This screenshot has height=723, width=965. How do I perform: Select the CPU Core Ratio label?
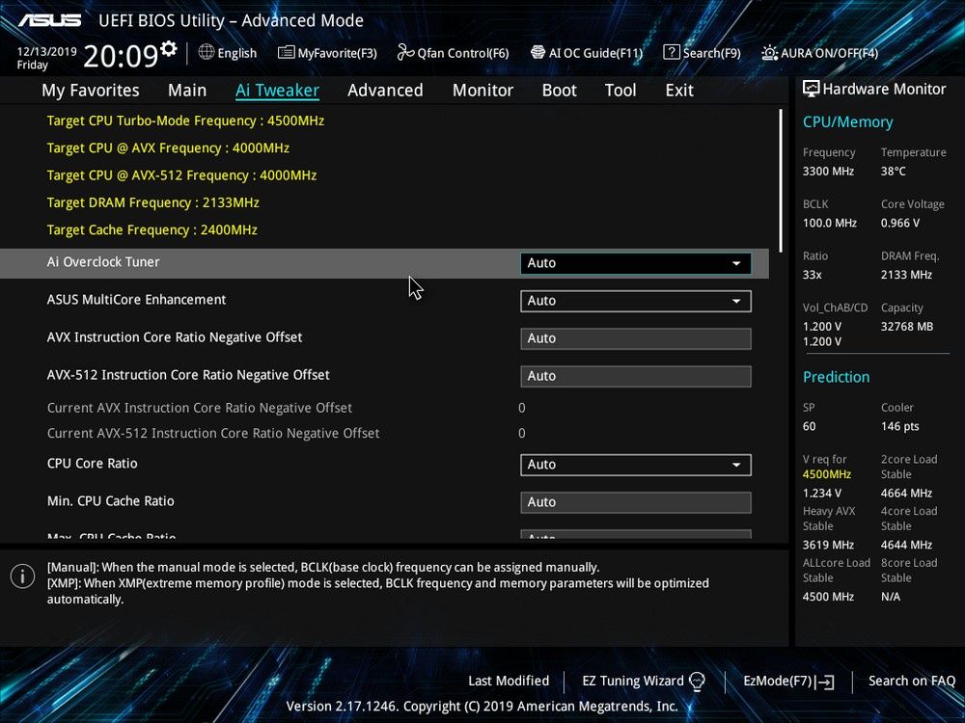click(x=93, y=464)
